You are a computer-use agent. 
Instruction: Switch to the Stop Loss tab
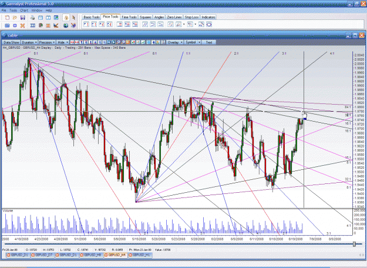pyautogui.click(x=191, y=17)
